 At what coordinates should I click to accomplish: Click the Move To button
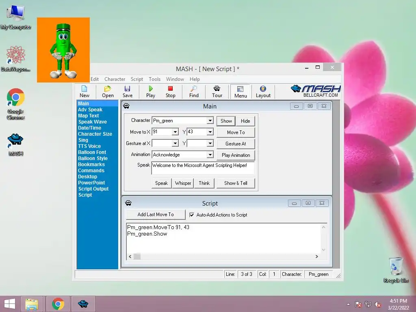tap(236, 132)
